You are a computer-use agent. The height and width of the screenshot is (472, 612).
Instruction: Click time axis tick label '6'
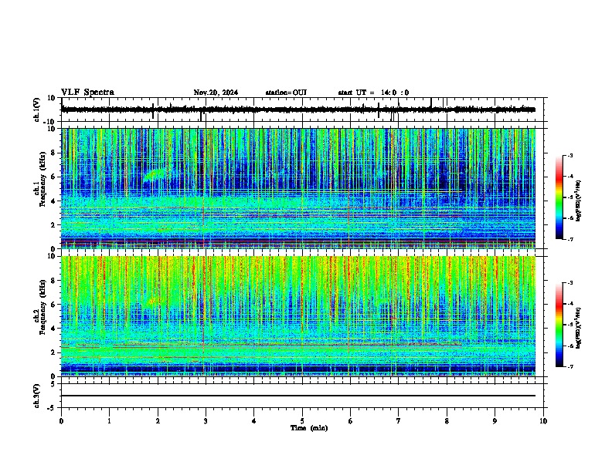pos(351,421)
